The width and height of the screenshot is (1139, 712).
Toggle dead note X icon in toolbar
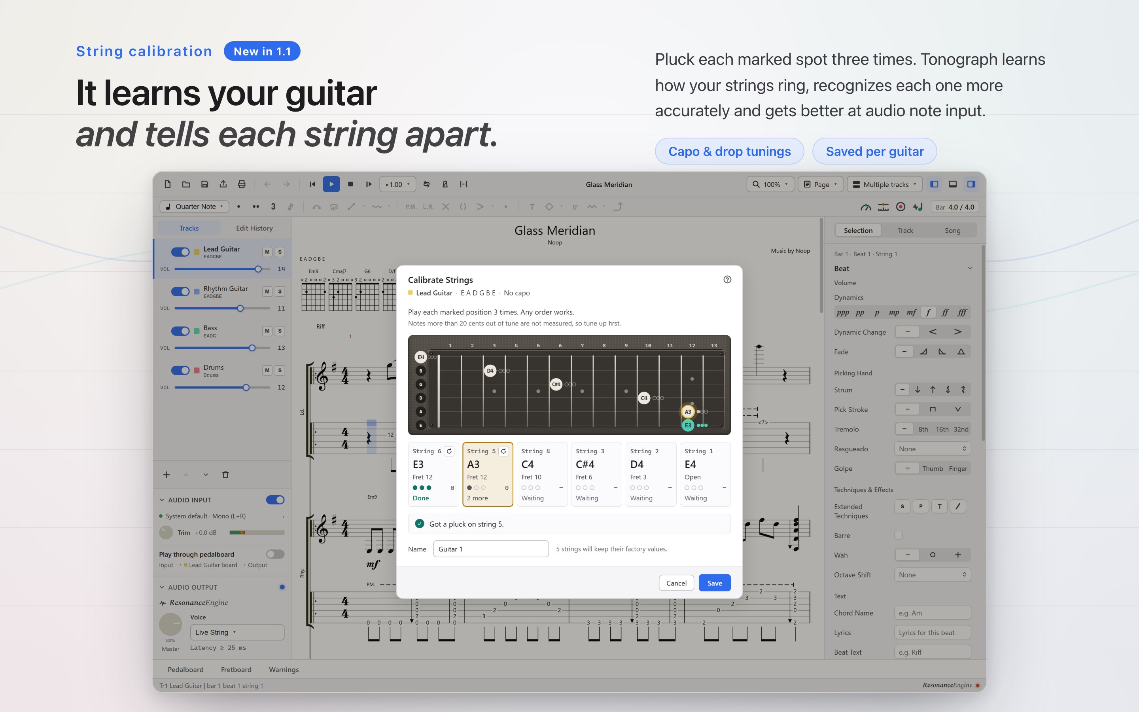click(x=445, y=206)
